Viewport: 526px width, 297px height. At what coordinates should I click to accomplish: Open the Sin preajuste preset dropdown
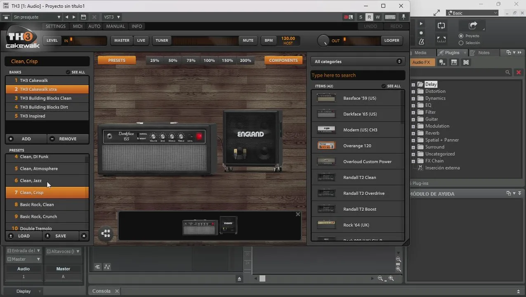[x=37, y=17]
